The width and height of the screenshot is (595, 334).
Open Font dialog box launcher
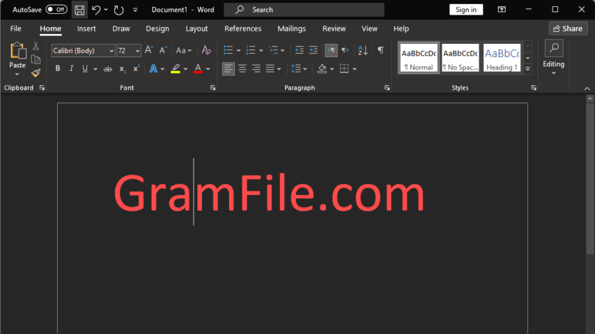tap(213, 88)
